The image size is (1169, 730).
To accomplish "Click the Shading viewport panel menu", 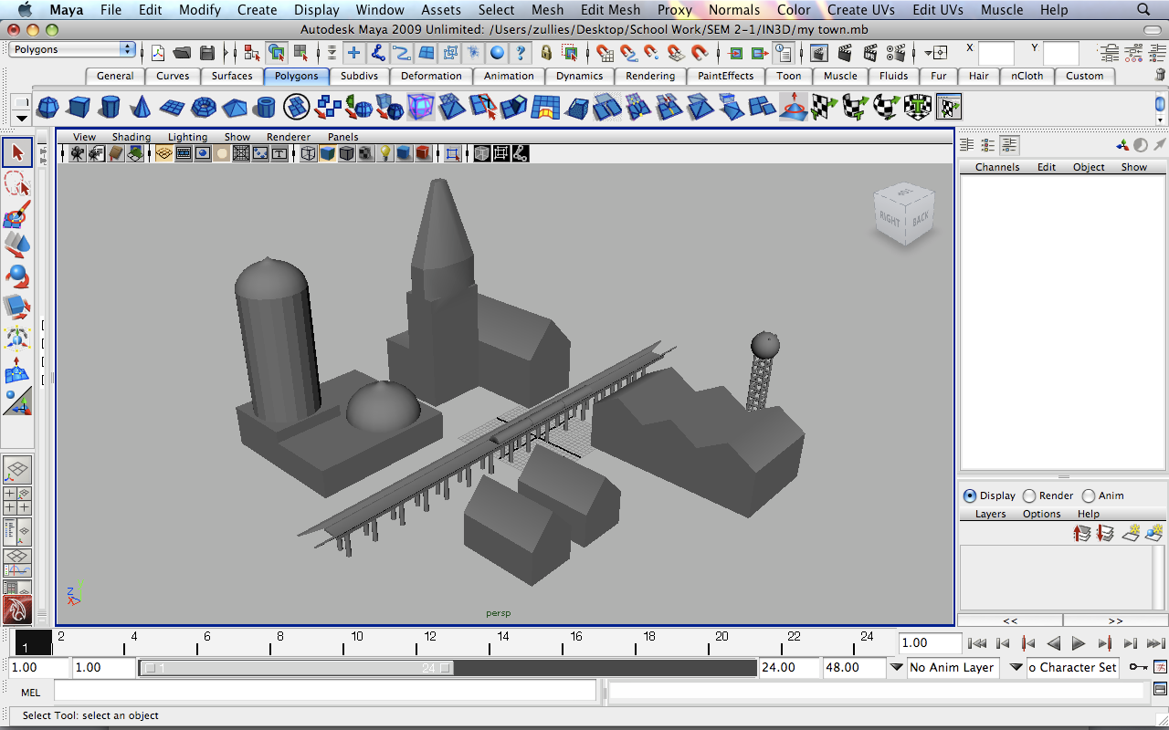I will (131, 137).
